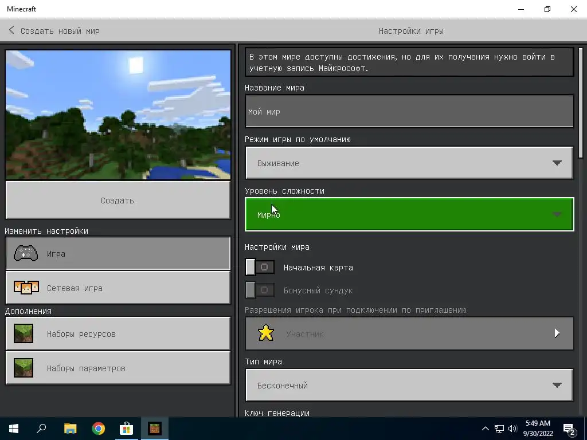
Task: Restore down the Minecraft window
Action: click(x=547, y=9)
